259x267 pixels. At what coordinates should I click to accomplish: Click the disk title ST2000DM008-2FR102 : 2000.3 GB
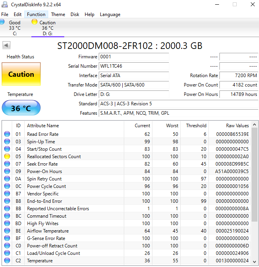click(130, 46)
